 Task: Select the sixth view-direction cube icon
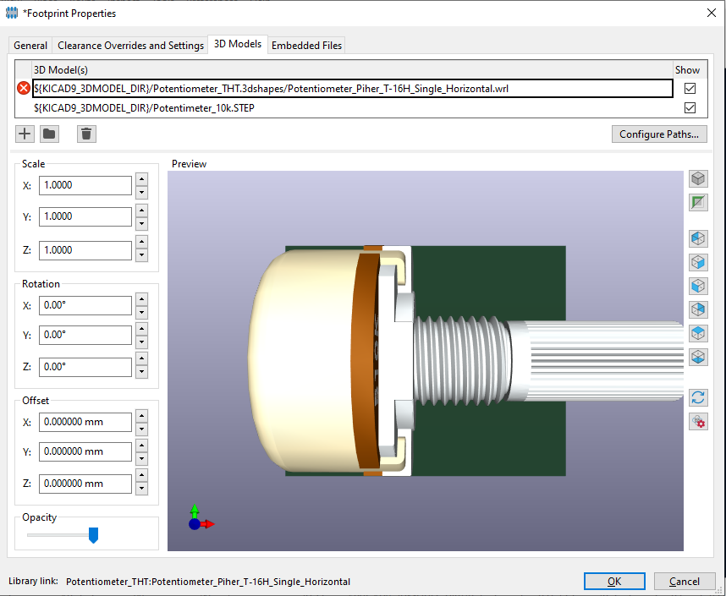tap(698, 357)
